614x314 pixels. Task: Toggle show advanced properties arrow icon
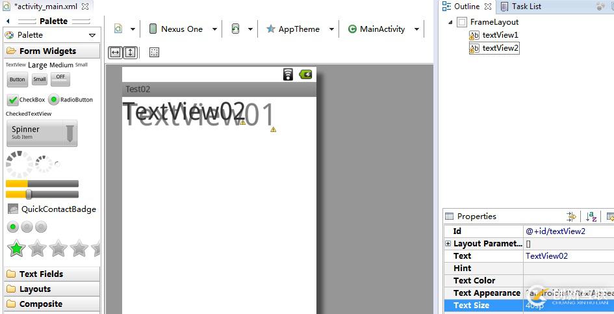tap(572, 216)
